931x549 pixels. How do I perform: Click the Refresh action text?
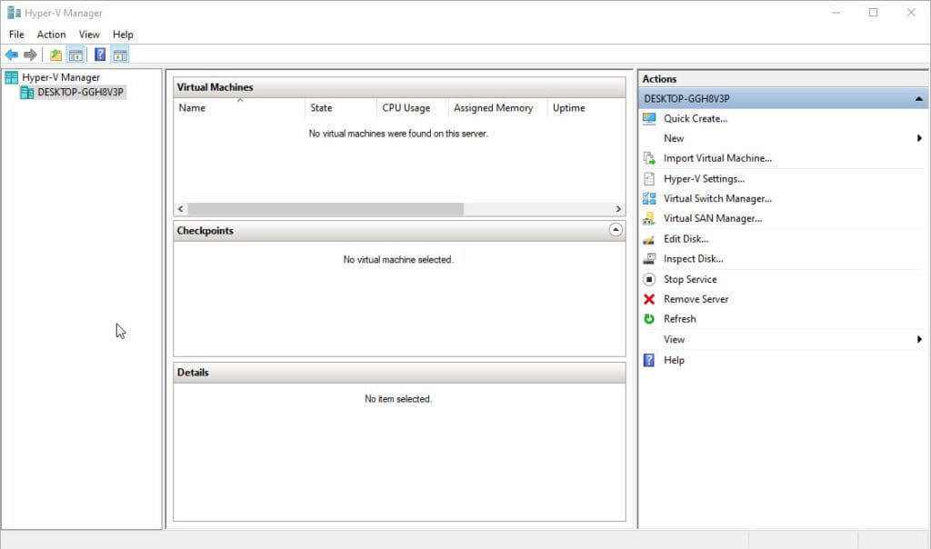(680, 319)
